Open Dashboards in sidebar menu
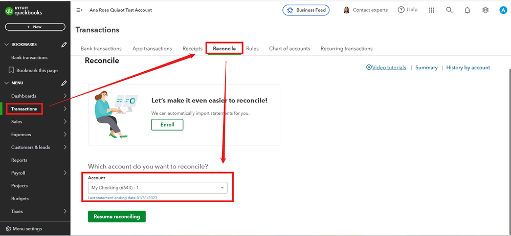 tap(24, 96)
